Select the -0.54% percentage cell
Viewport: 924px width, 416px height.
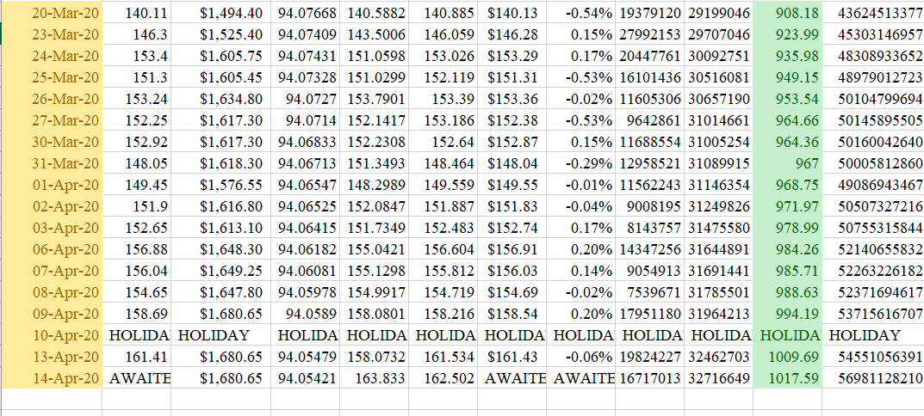pos(584,13)
